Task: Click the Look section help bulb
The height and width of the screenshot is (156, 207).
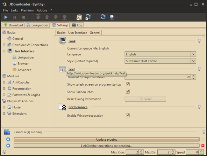Action: [x=199, y=41]
